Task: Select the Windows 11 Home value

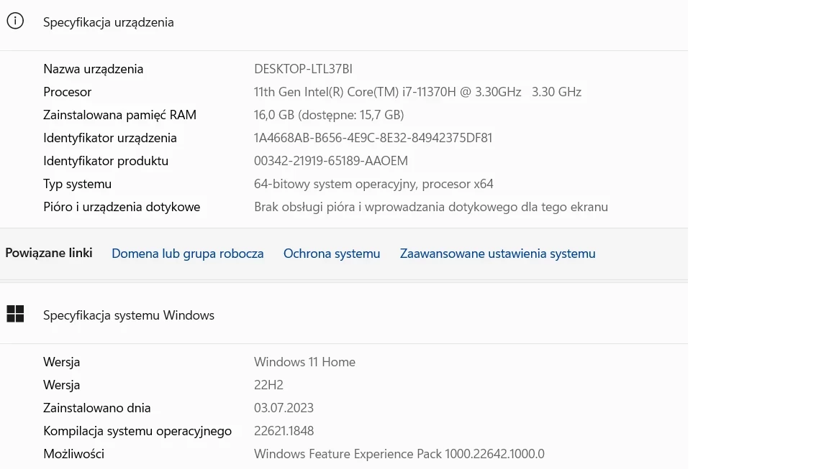Action: [304, 362]
